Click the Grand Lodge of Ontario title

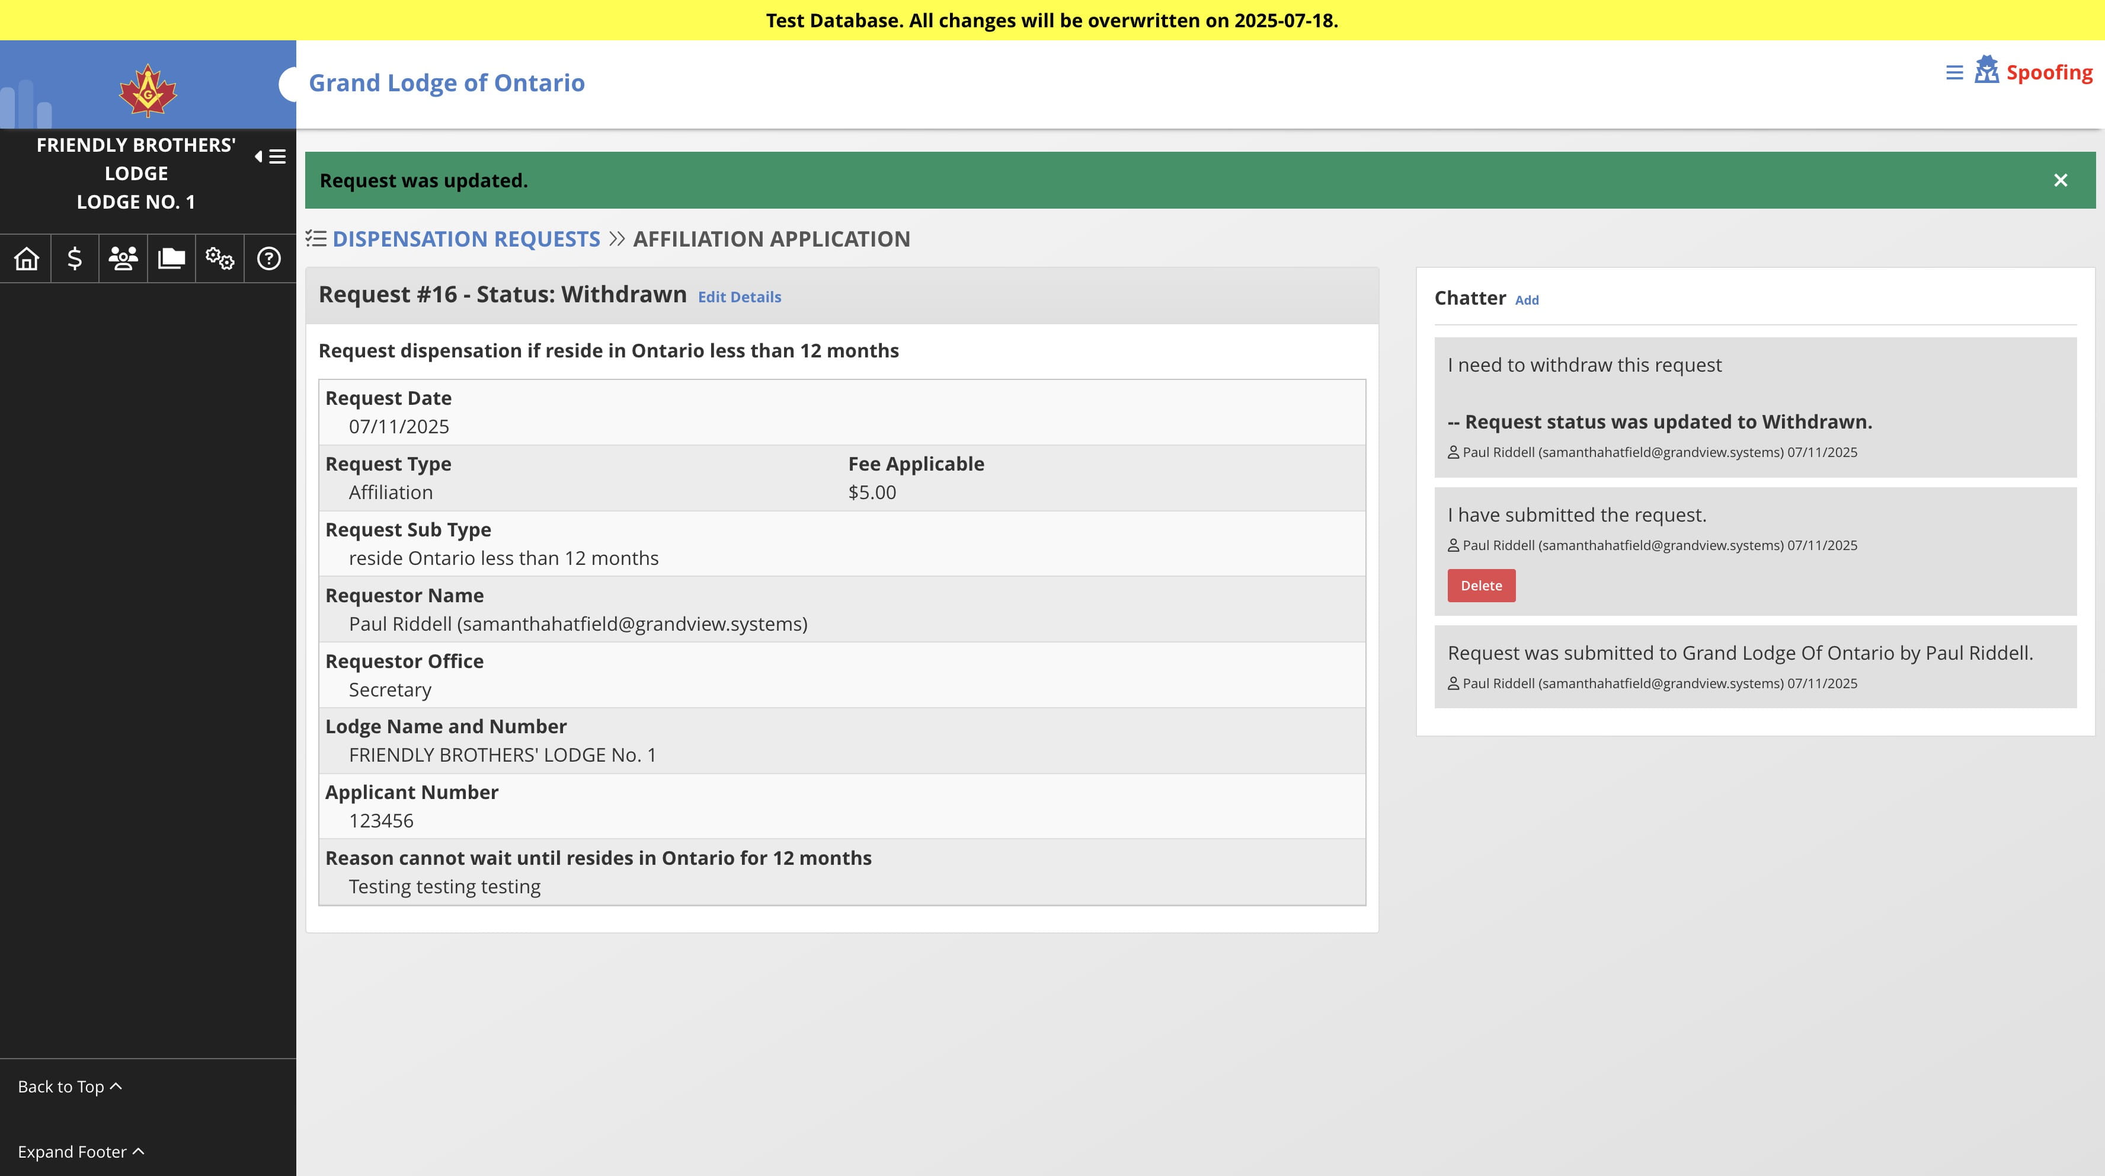tap(446, 82)
